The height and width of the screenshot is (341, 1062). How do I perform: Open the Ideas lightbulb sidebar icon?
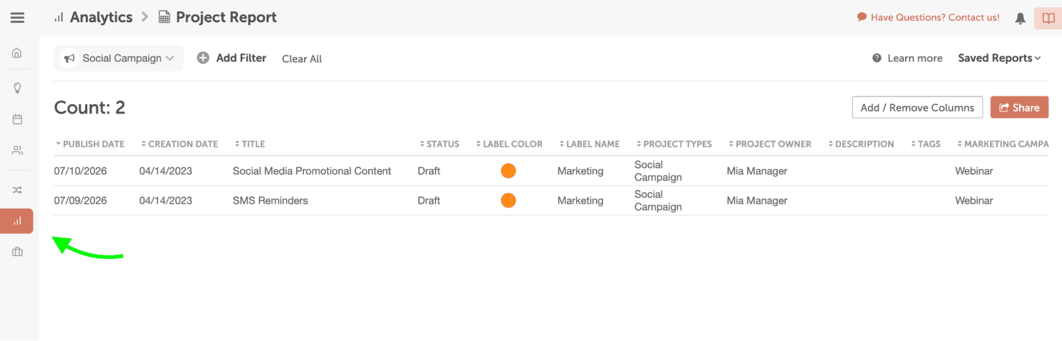(x=17, y=88)
